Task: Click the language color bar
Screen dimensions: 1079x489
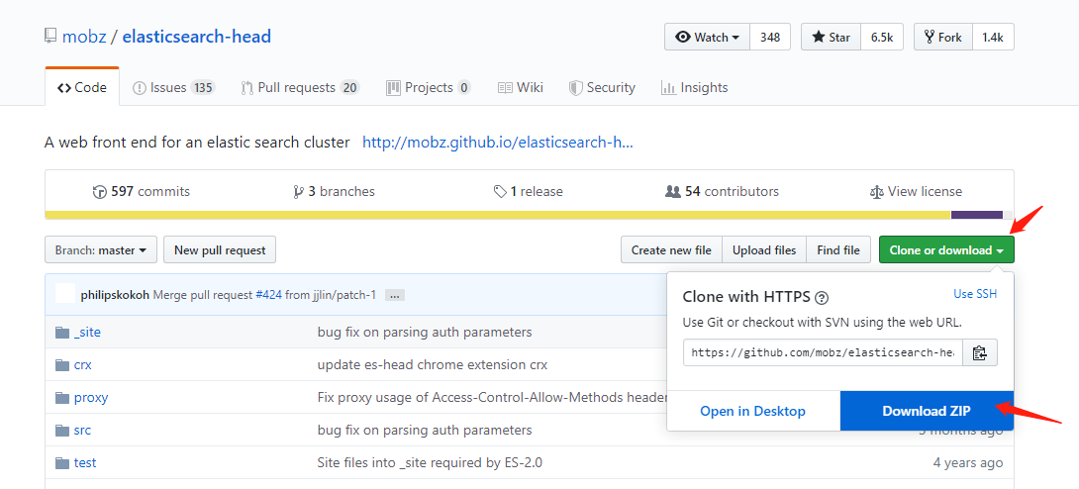Action: tap(495, 215)
